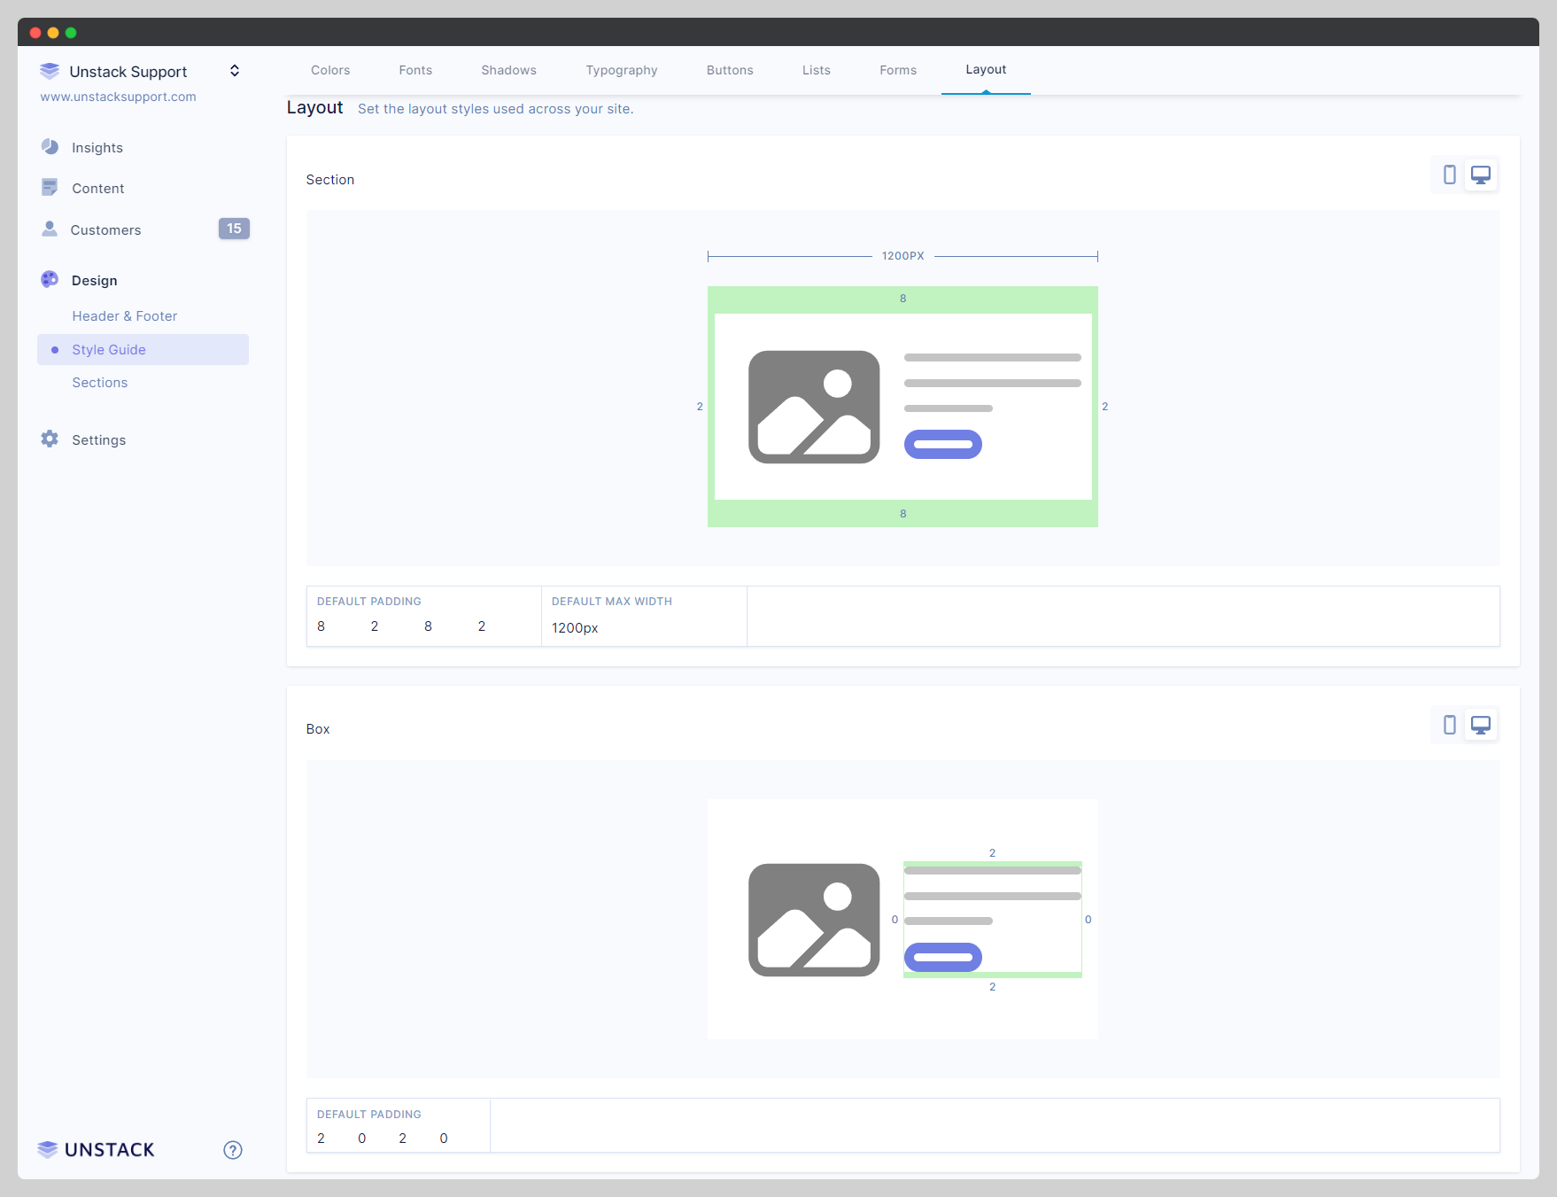Click the Customers person icon
Screen dimensions: 1557x1197
(50, 229)
